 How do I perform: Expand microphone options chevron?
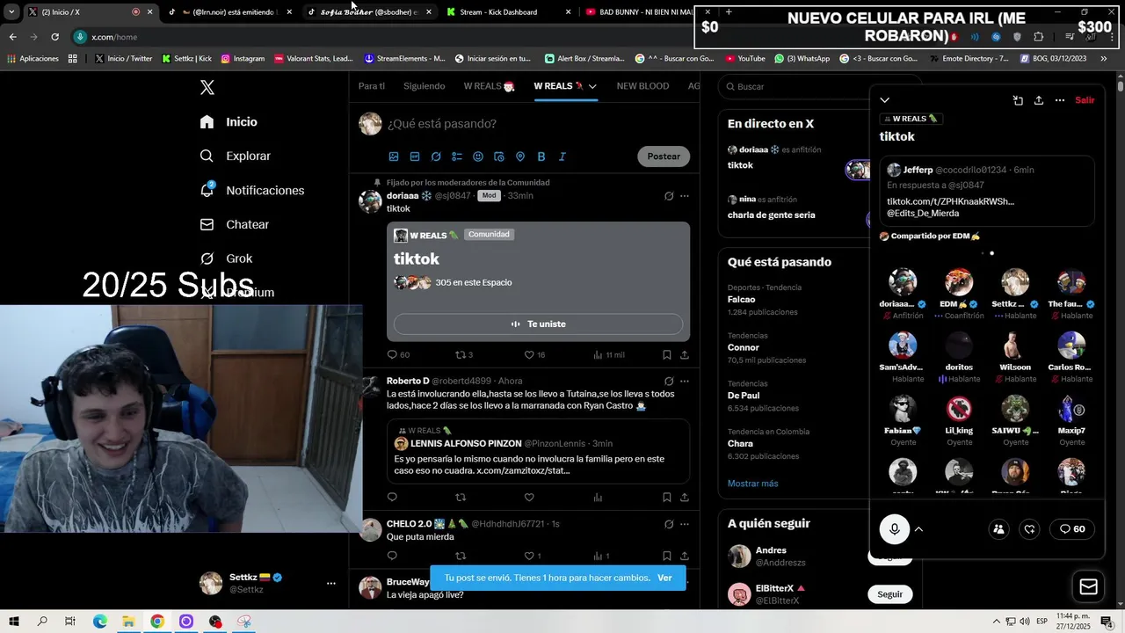pos(918,529)
